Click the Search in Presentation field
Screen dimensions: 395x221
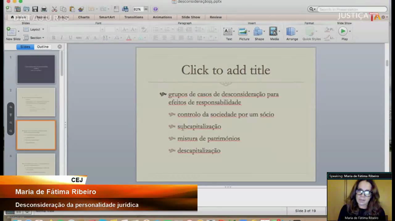point(352,9)
